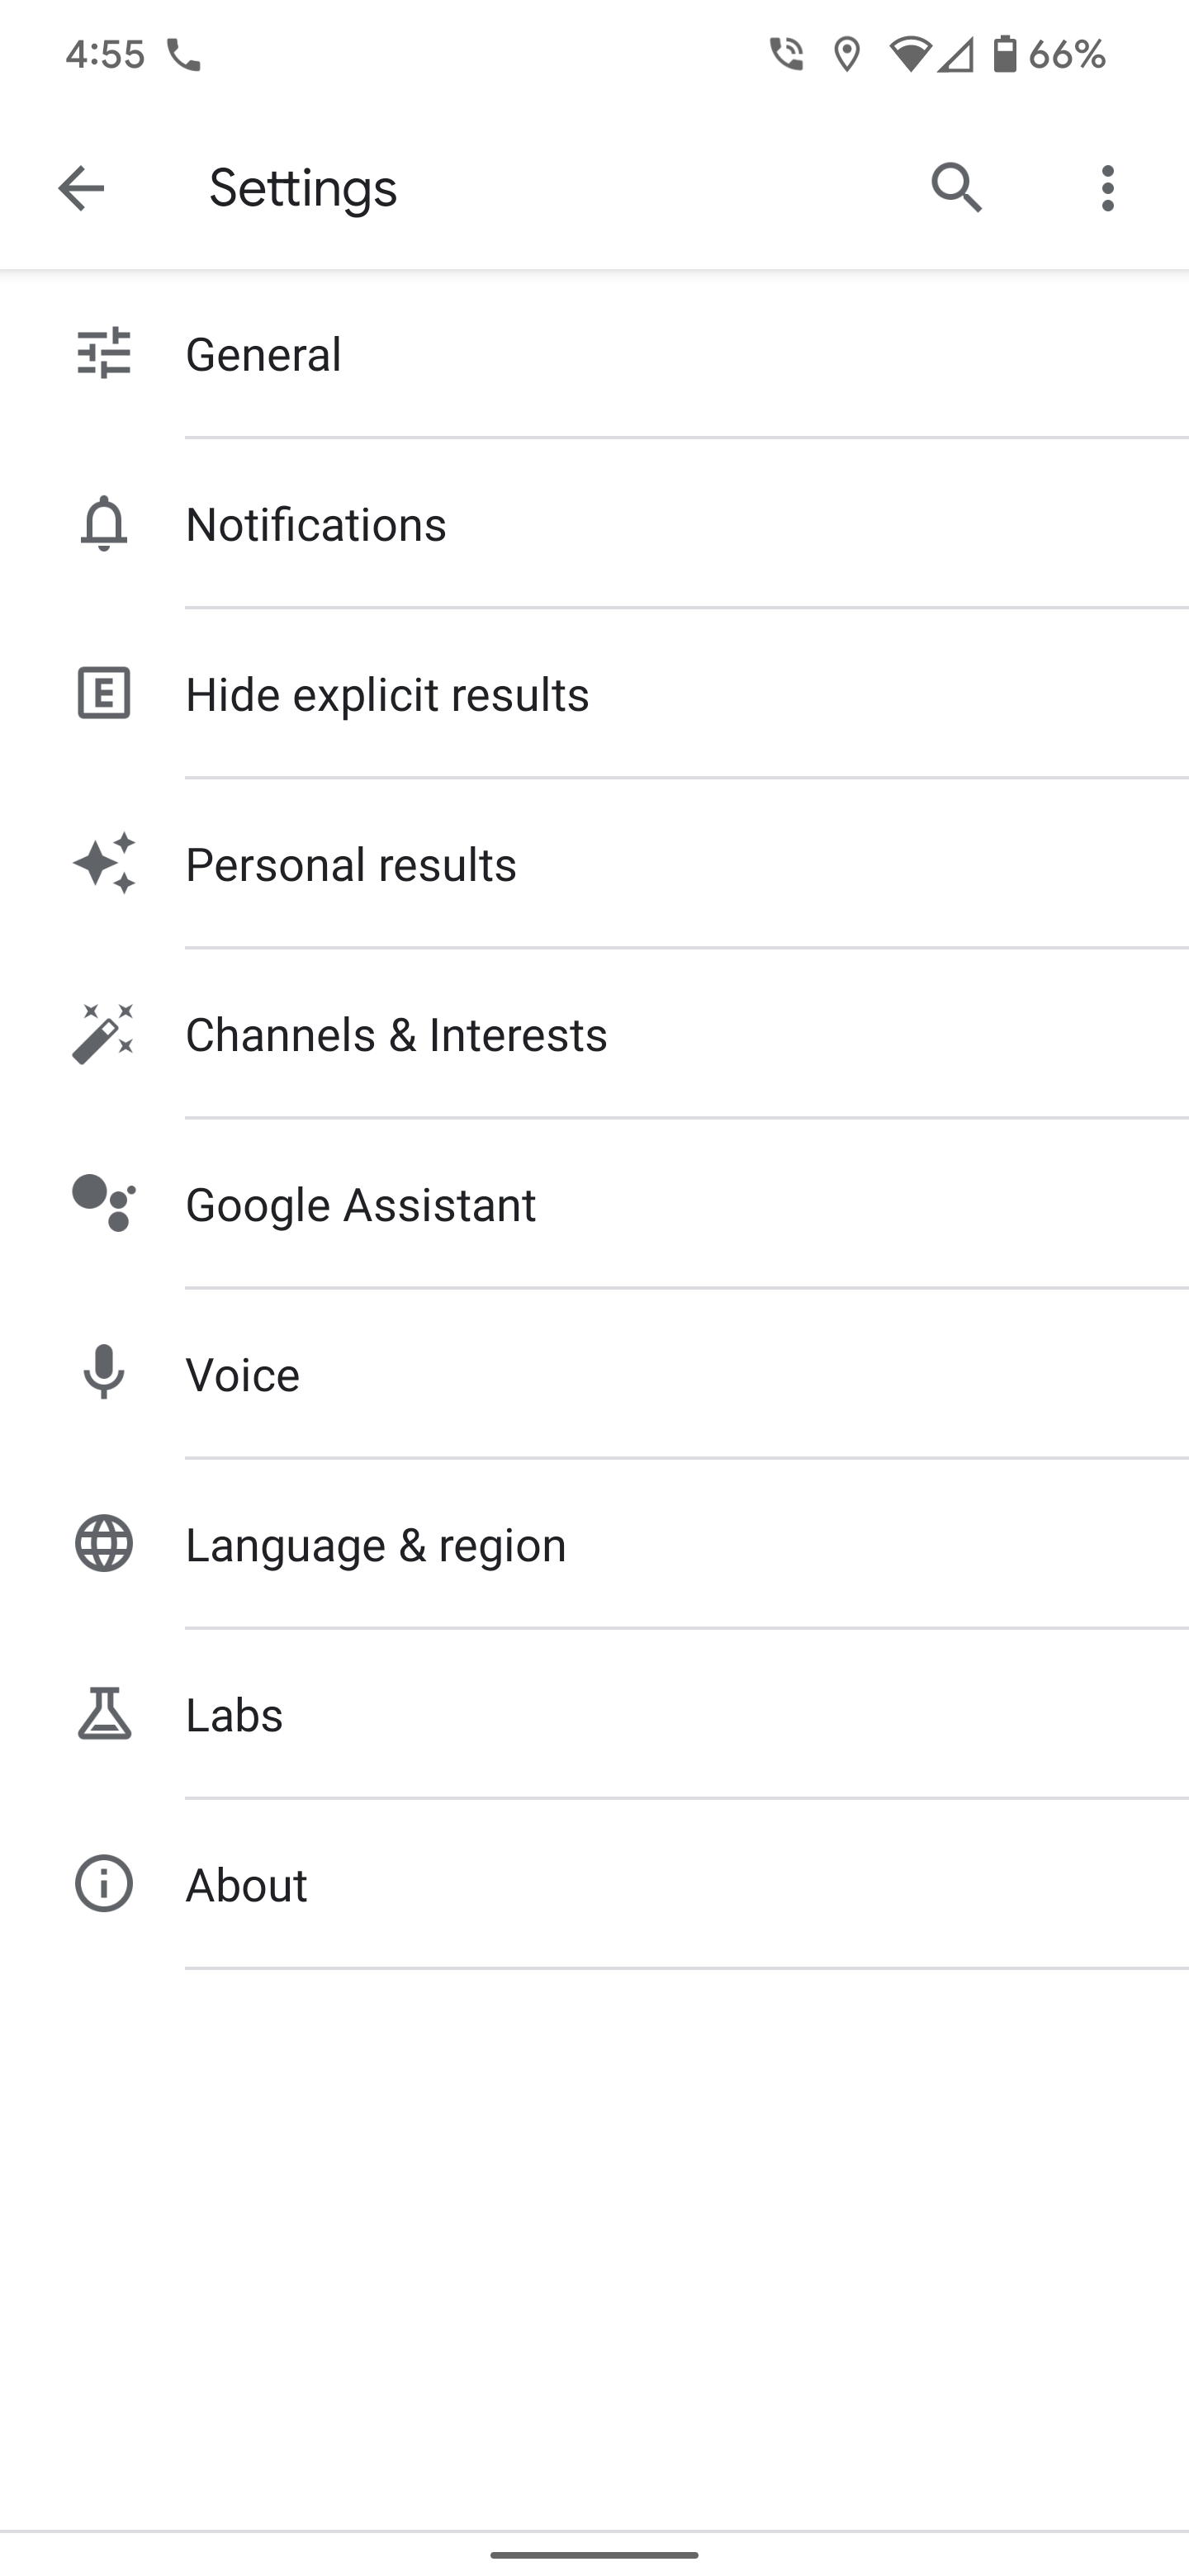Tap the explicit 'E' box icon
Image resolution: width=1189 pixels, height=2576 pixels.
click(104, 693)
